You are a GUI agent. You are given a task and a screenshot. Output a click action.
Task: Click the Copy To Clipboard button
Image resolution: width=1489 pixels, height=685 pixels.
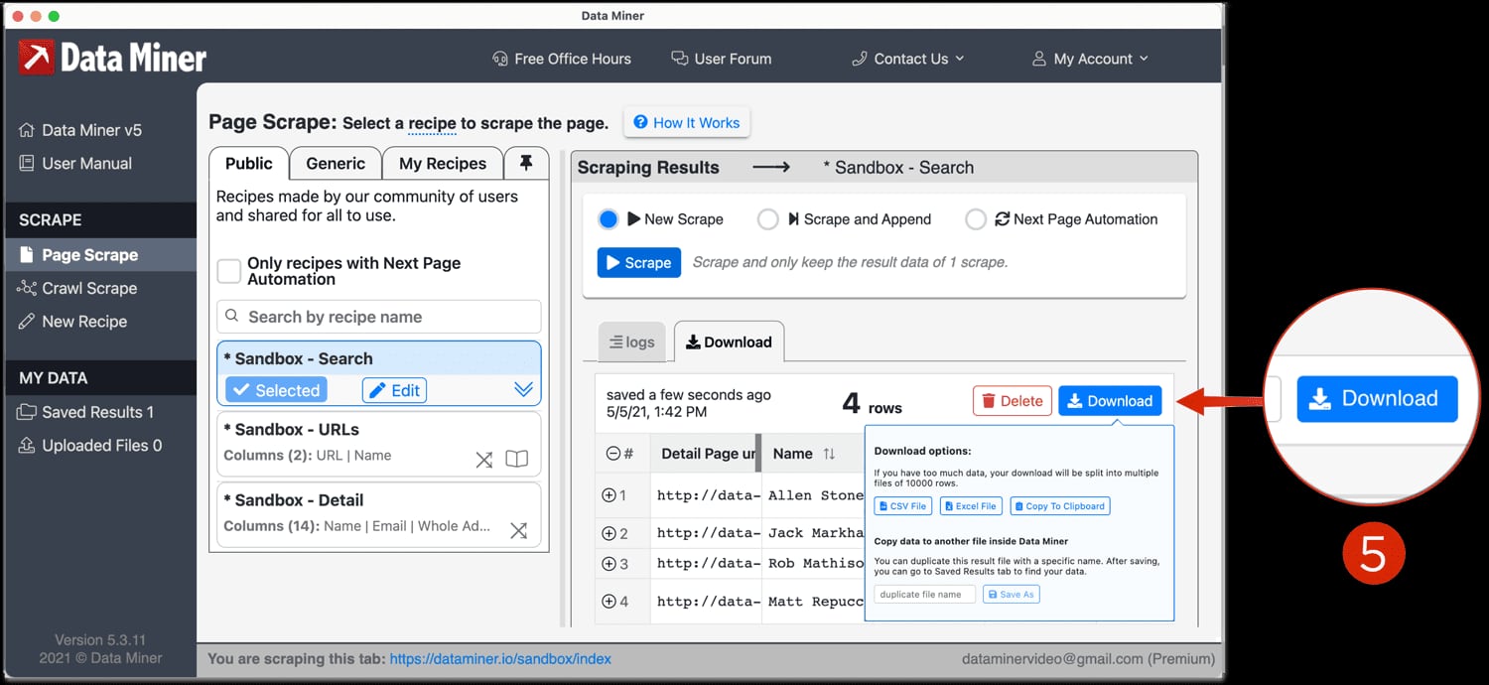tap(1059, 506)
